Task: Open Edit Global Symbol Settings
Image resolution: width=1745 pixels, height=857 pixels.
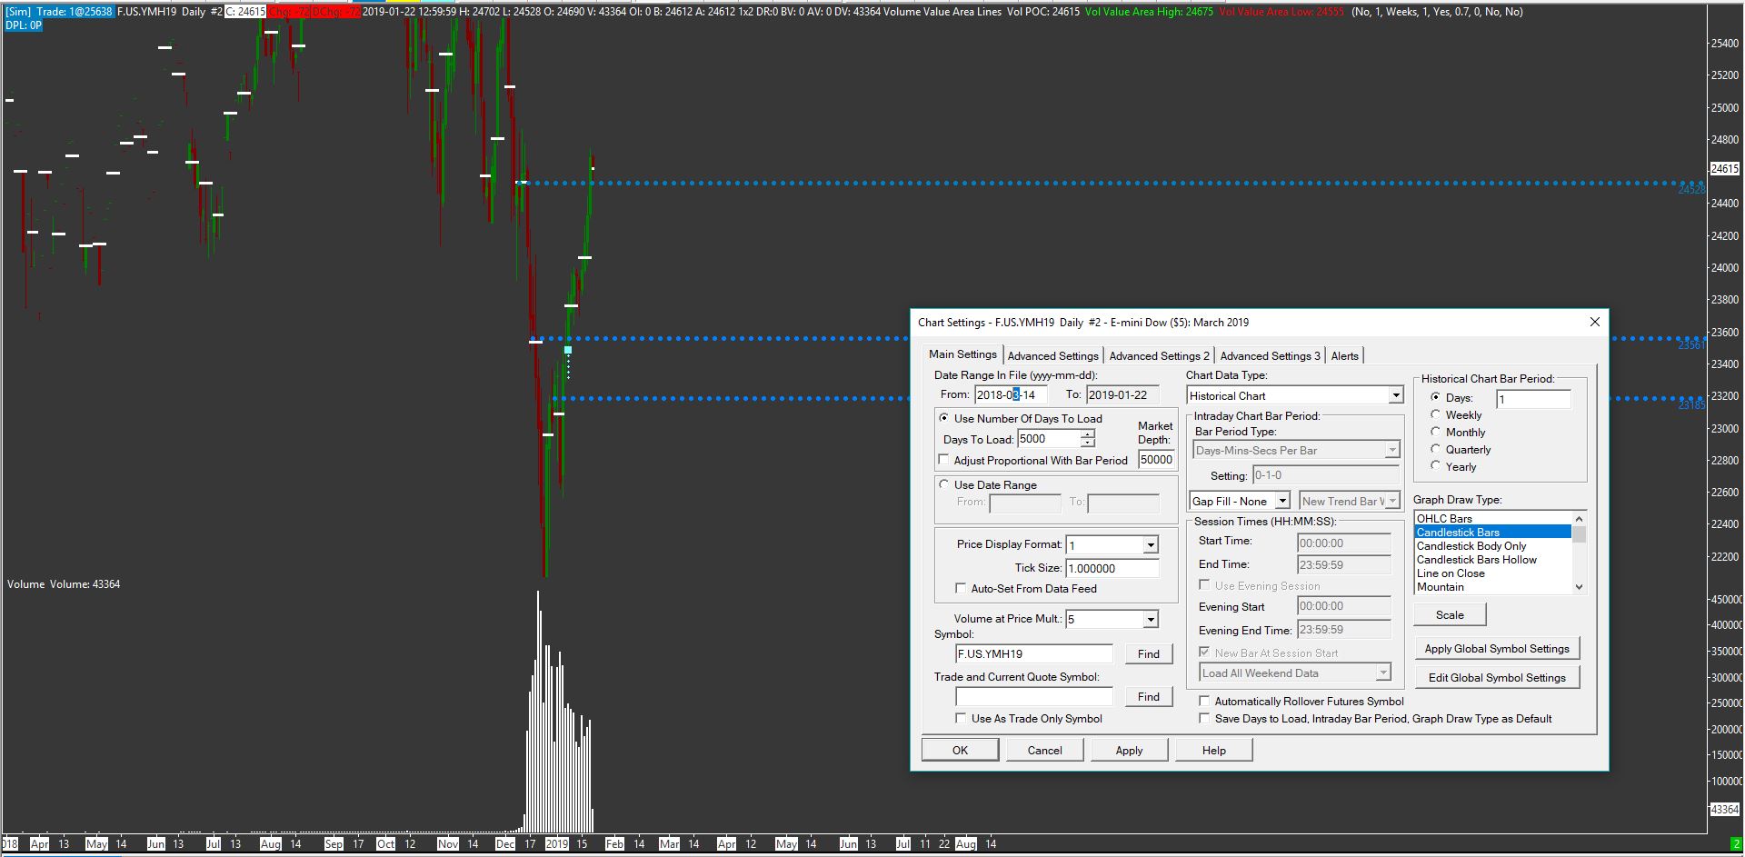Action: click(1496, 677)
